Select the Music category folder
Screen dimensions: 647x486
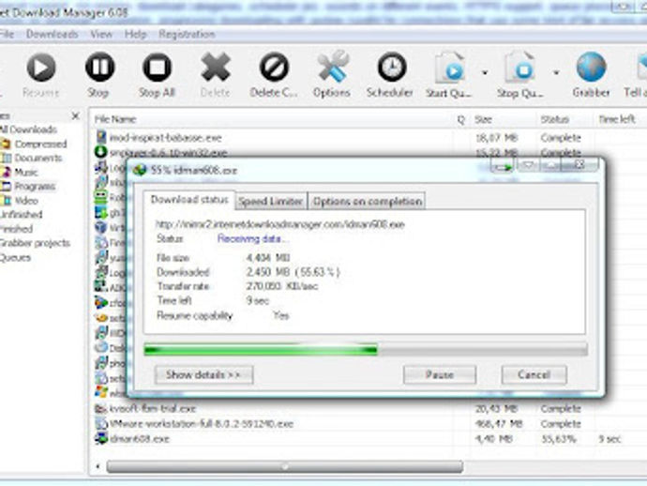point(26,173)
